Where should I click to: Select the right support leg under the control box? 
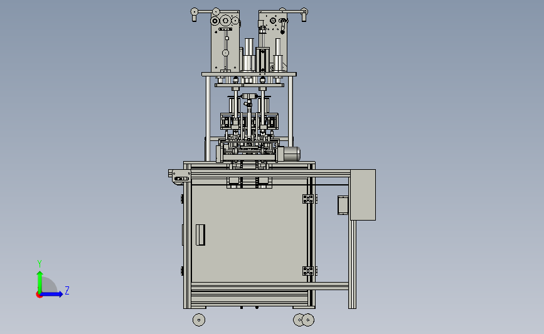pyautogui.click(x=352, y=264)
